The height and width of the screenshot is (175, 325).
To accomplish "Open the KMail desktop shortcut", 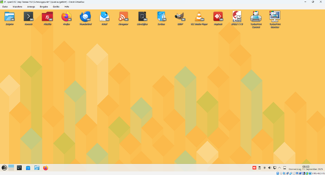I will pos(104,17).
